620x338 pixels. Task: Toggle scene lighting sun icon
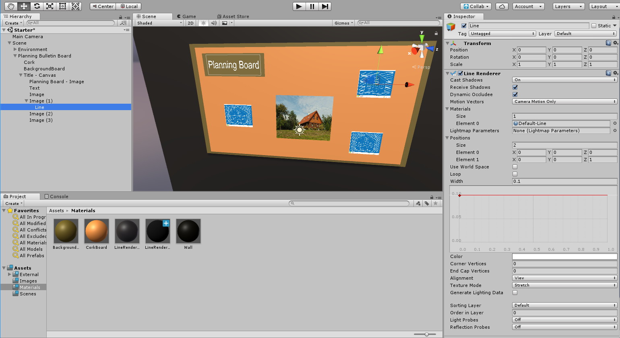coord(204,23)
